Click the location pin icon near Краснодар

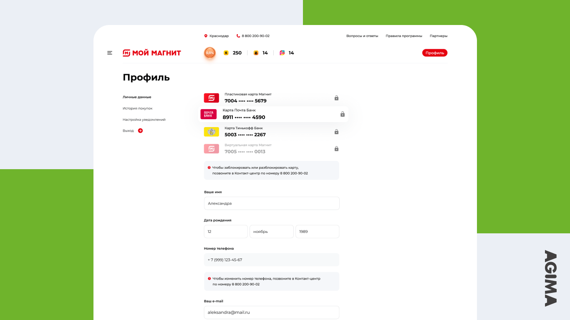206,36
